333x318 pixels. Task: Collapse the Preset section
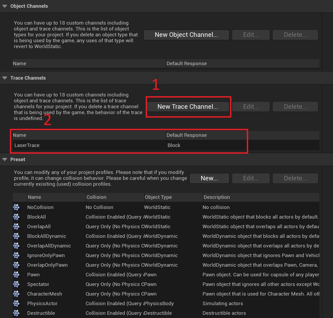pos(5,160)
